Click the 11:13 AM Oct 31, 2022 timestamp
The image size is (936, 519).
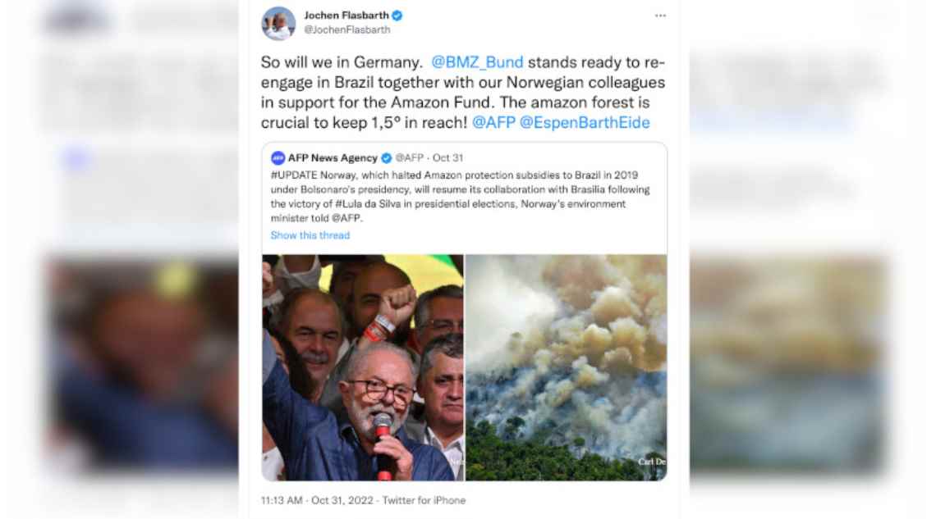(317, 500)
